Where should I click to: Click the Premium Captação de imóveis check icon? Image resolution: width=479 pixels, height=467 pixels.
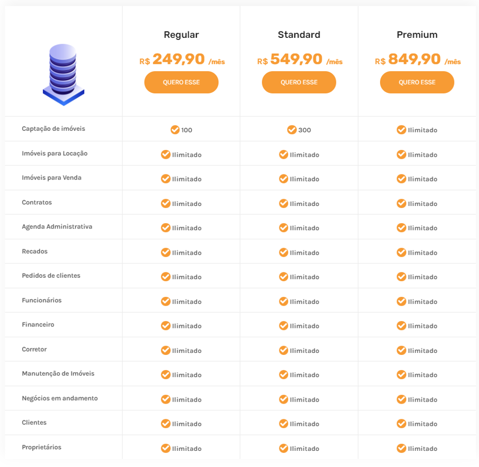[401, 130]
